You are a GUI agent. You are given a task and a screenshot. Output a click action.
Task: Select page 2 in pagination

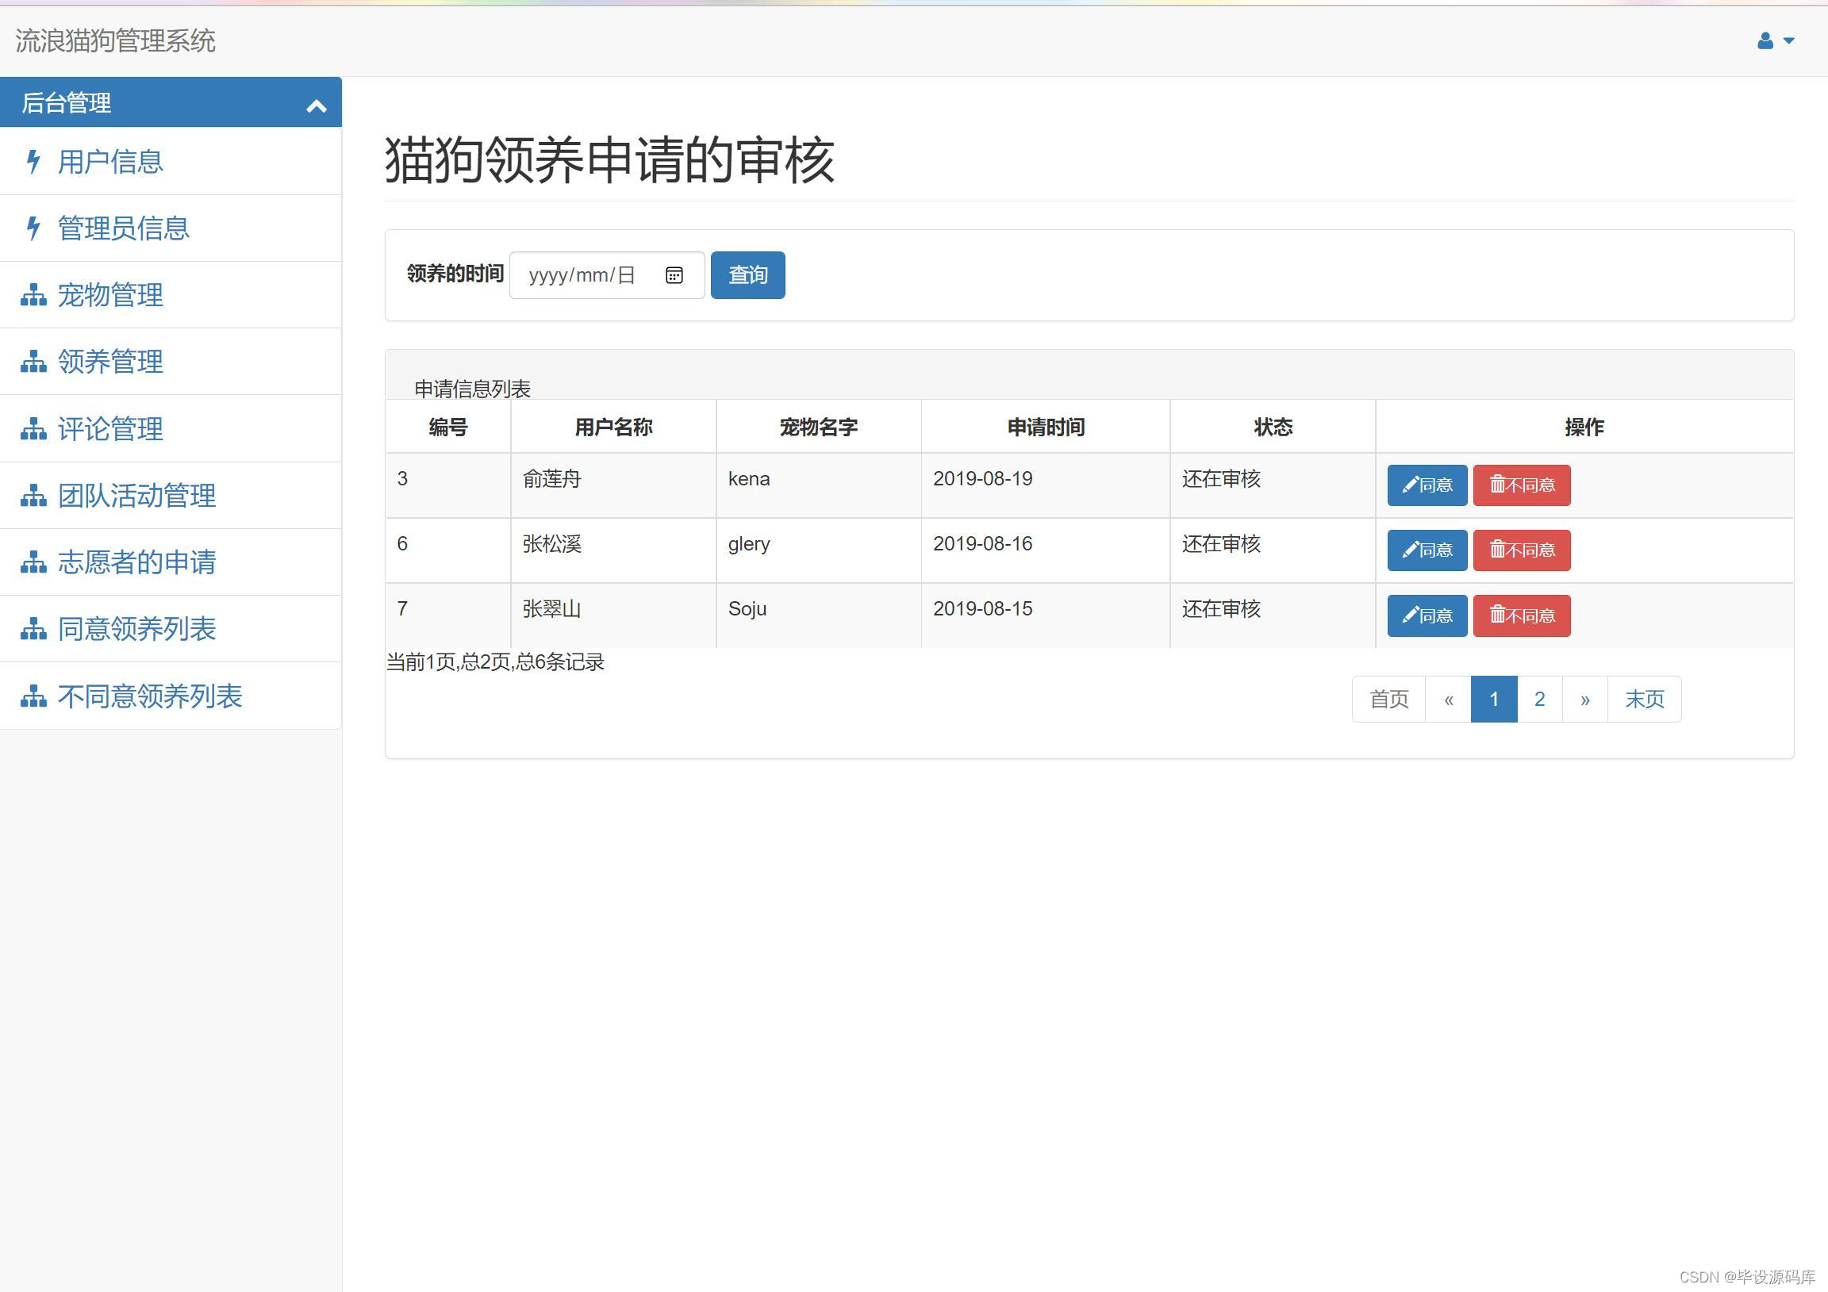1540,700
